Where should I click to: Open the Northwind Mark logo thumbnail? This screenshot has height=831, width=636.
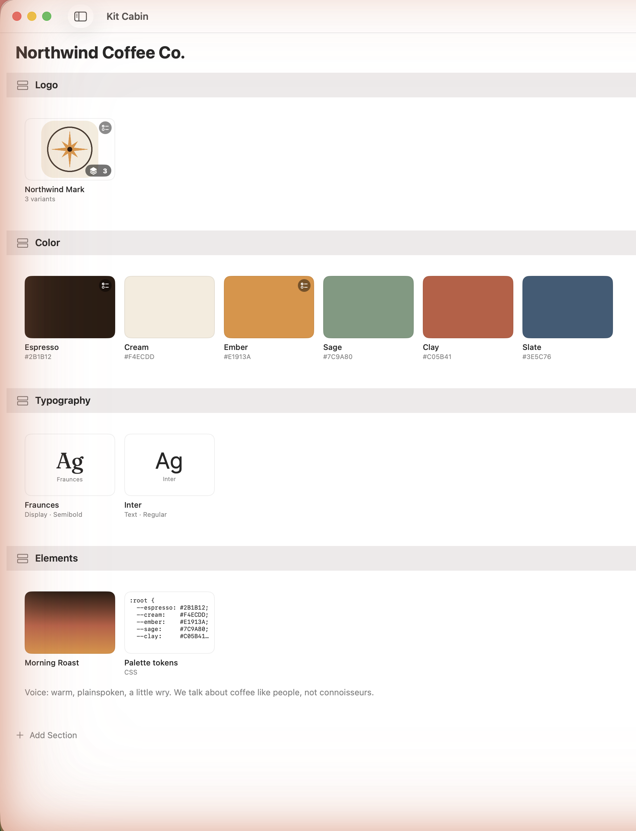coord(70,149)
